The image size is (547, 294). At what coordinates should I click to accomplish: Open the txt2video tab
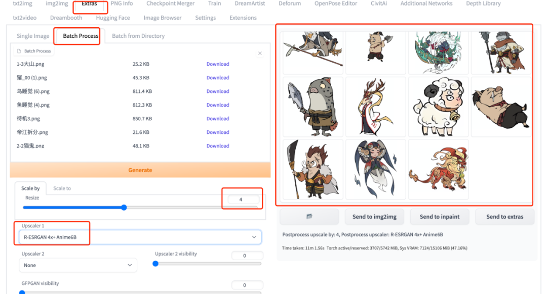coord(24,18)
